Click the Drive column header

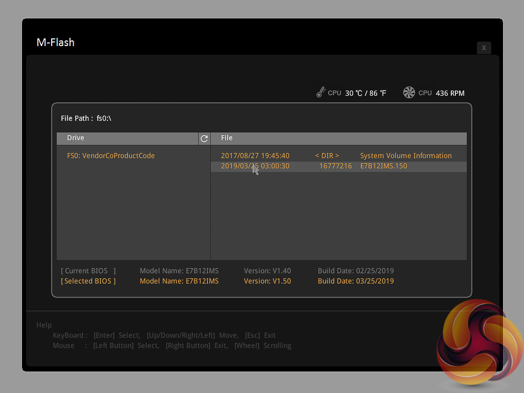76,138
